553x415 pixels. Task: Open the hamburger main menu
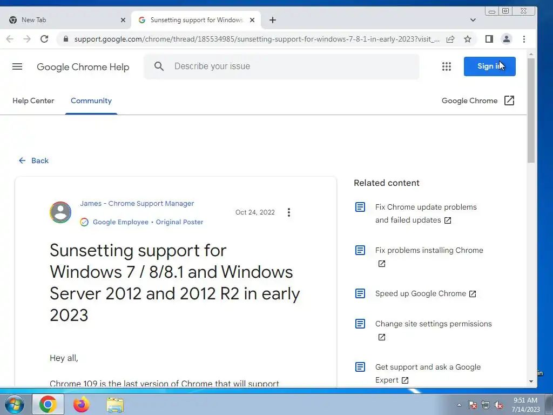(17, 66)
